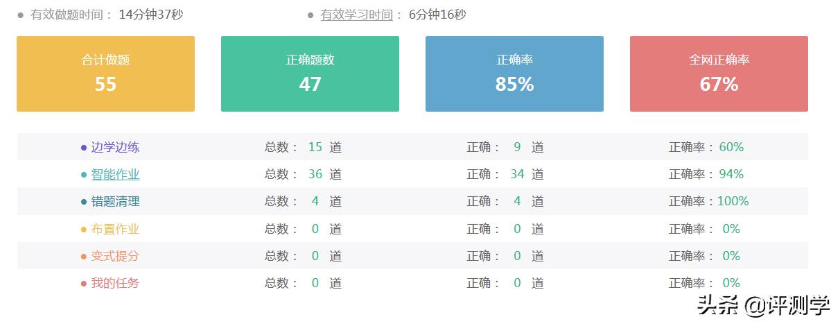840x326 pixels.
Task: Click the 14分钟37秒 time value
Action: (x=151, y=15)
